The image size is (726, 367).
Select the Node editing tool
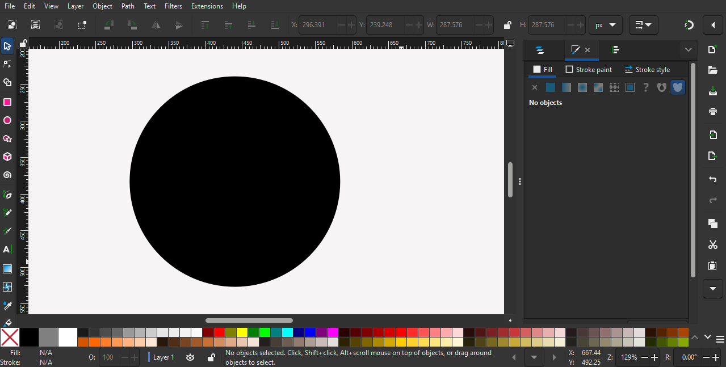tap(7, 64)
